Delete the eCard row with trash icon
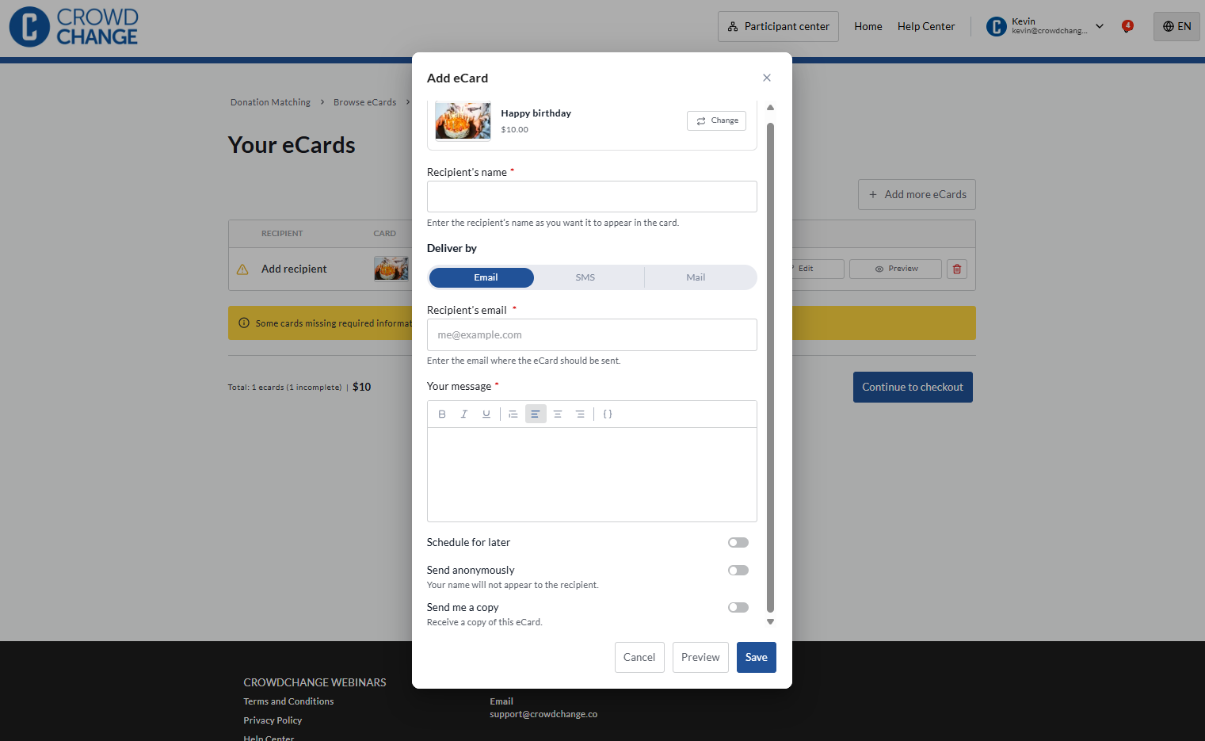The height and width of the screenshot is (741, 1205). pos(957,269)
